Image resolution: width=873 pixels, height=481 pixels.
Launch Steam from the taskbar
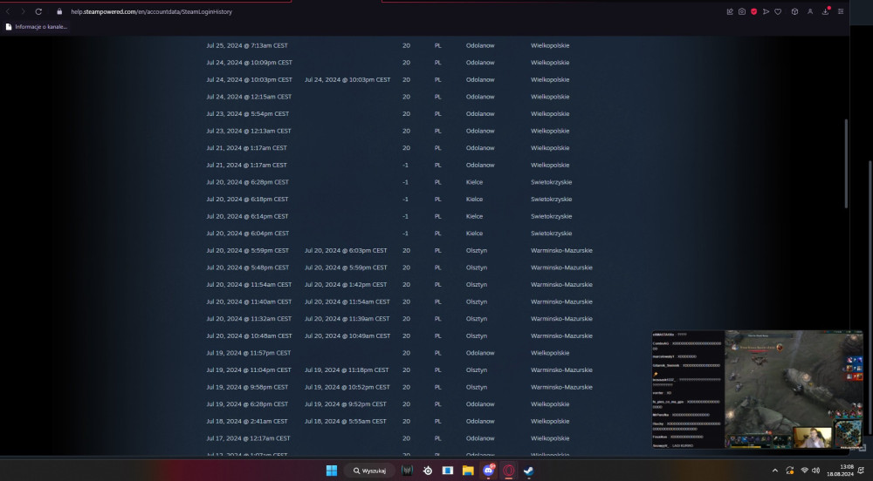pos(528,471)
